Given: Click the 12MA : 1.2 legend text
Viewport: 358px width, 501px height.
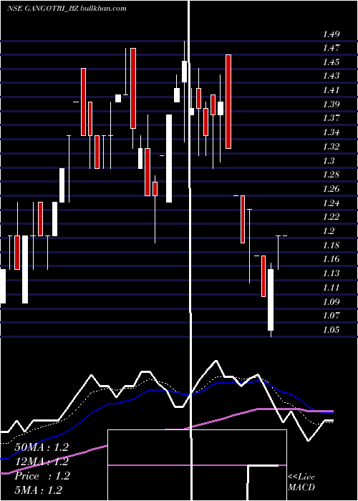Looking at the screenshot, I should (42, 462).
